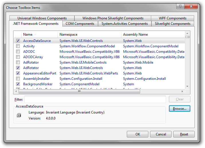205x148 pixels.
Task: Click System.Web.Mobile assembly cell
Action: [x=138, y=62]
